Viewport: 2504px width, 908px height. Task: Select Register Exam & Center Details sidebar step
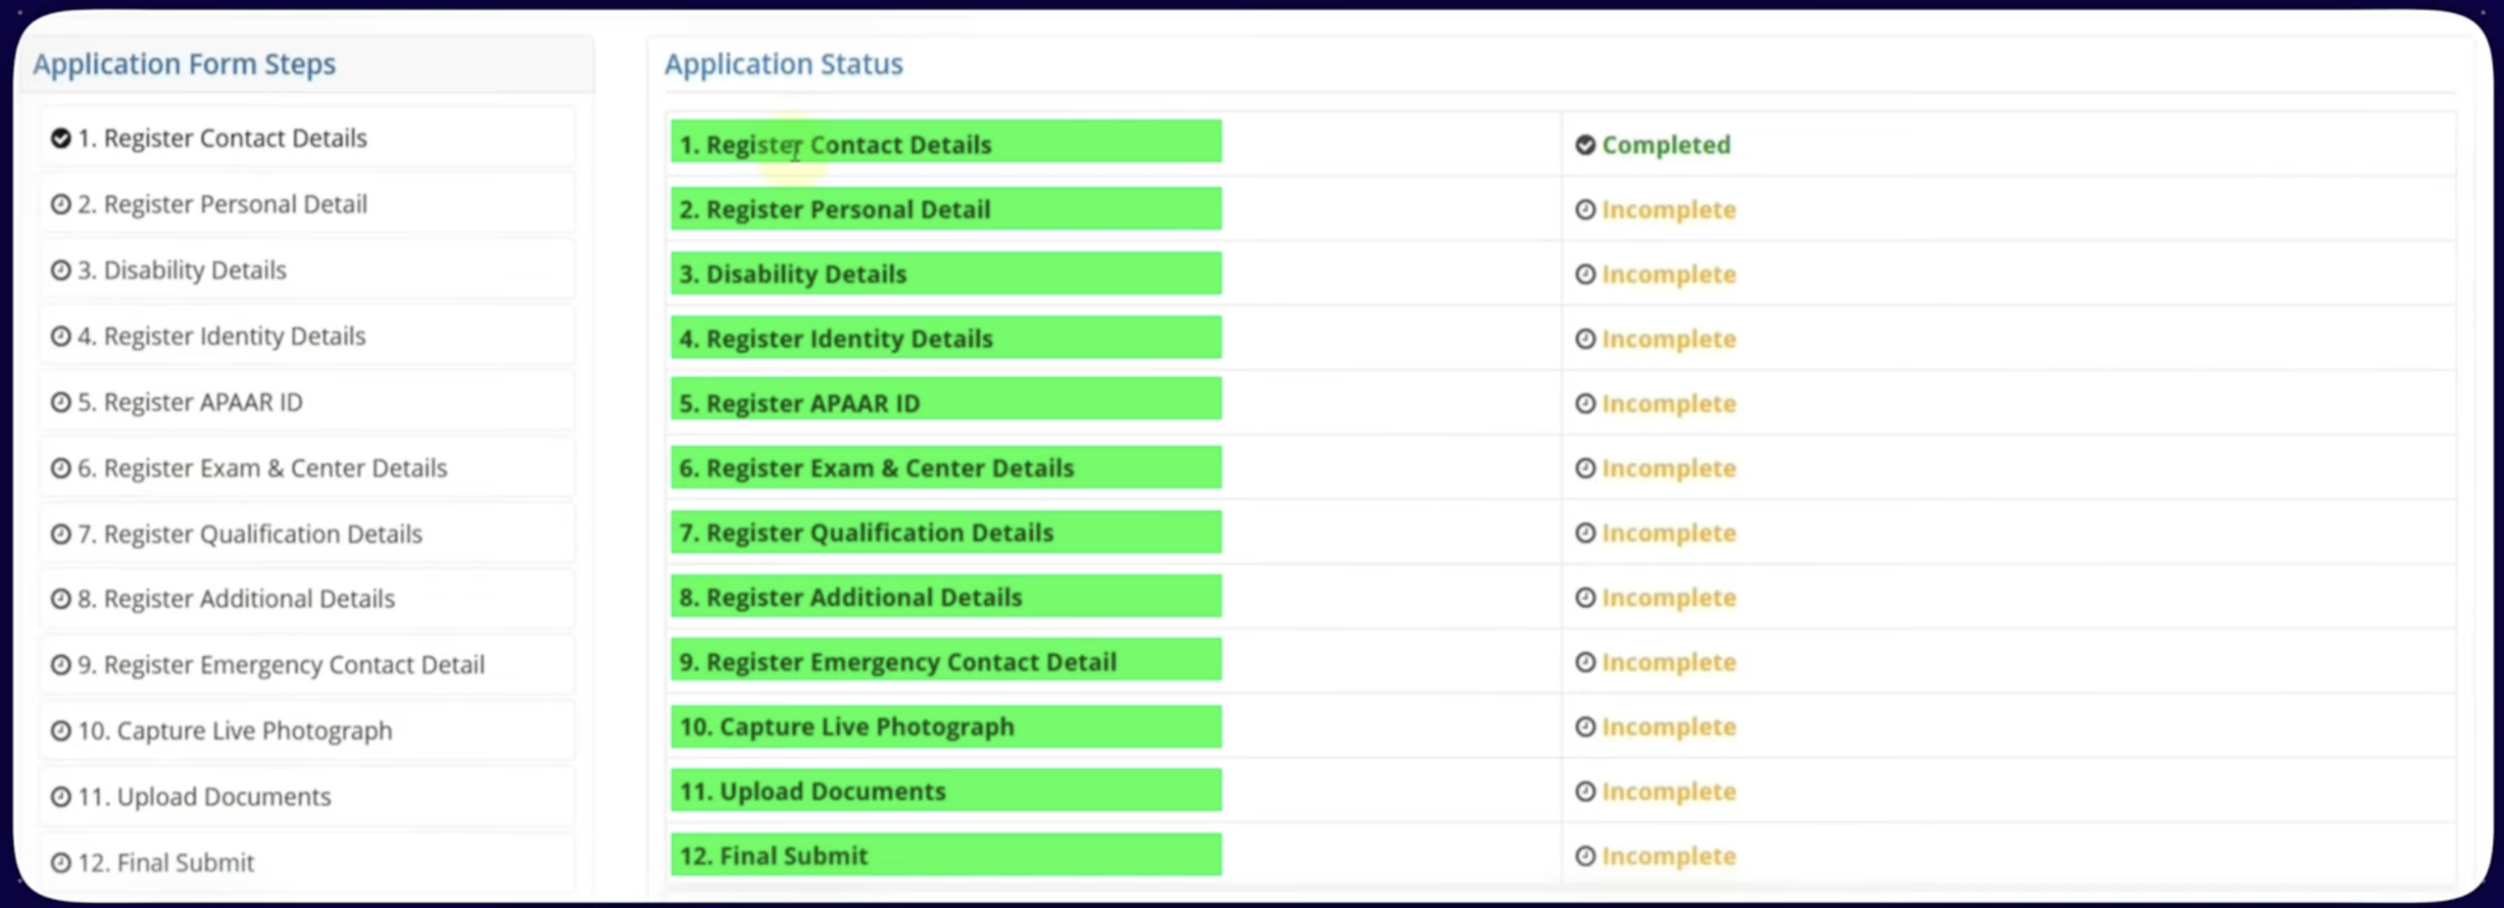[275, 468]
